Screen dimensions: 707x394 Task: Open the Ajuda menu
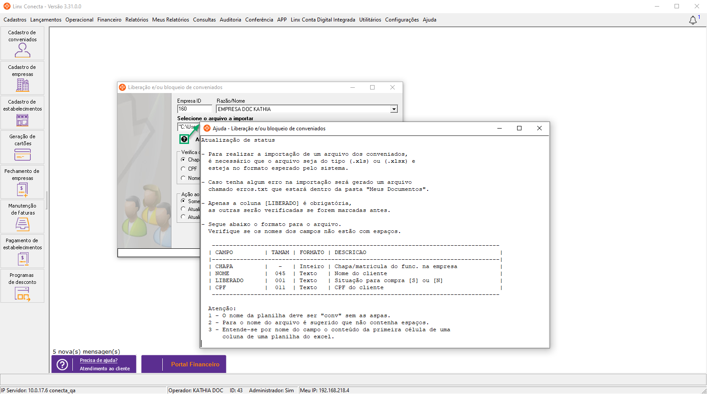429,20
